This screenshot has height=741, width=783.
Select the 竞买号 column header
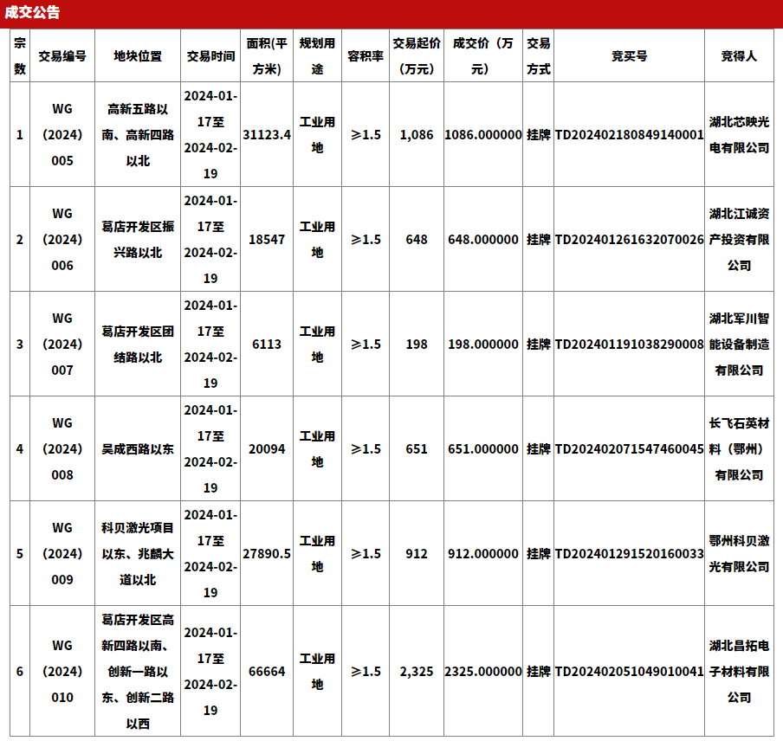point(629,56)
